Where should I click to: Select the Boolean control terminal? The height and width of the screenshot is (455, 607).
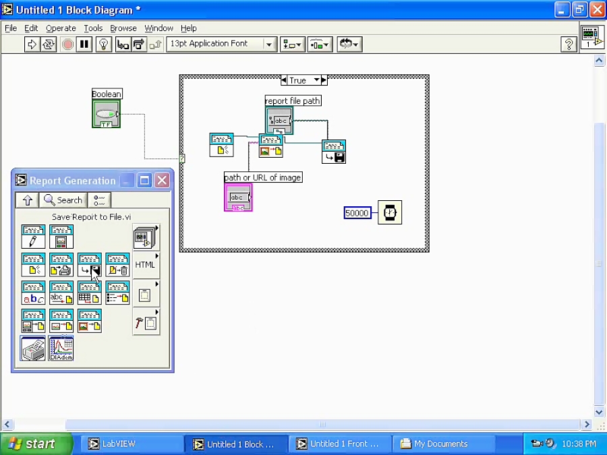tap(107, 114)
